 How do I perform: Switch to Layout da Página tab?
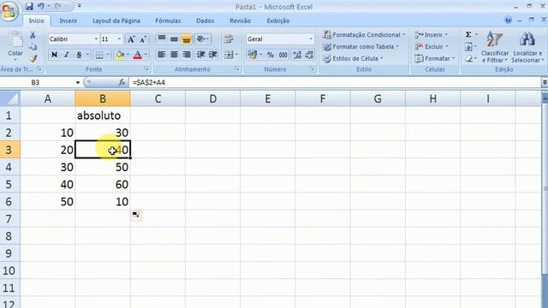point(116,21)
